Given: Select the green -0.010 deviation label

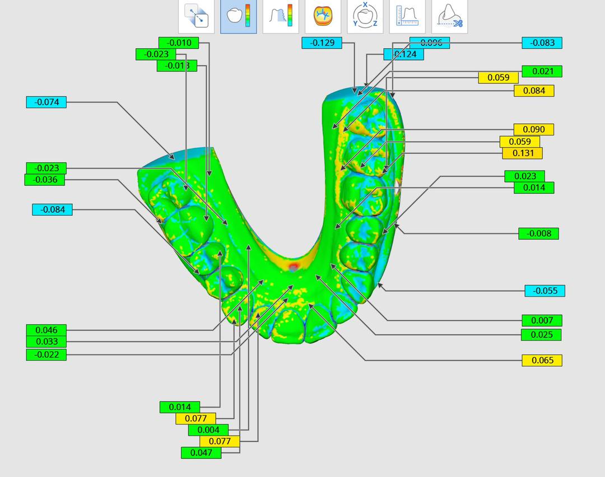Looking at the screenshot, I should click(179, 43).
